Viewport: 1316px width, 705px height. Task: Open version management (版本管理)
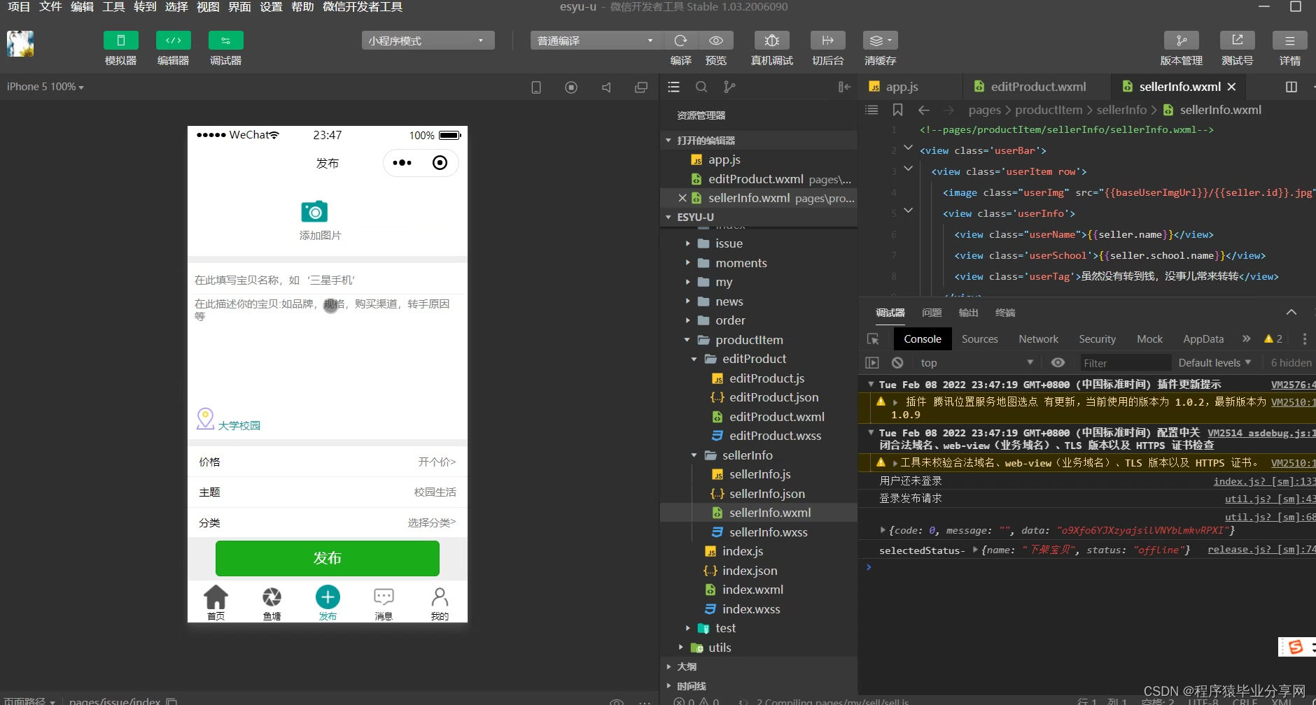(x=1181, y=41)
